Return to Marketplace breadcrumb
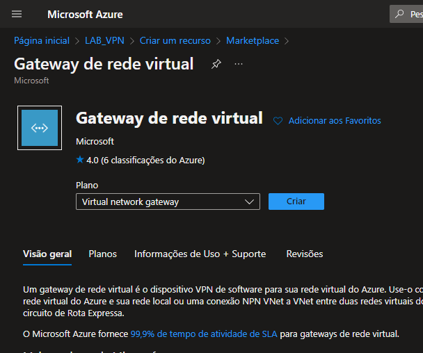 [x=252, y=41]
